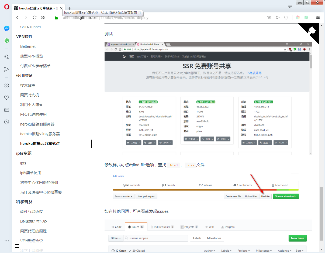
Task: Open the ipfs sidebar link
Action: coord(23,163)
